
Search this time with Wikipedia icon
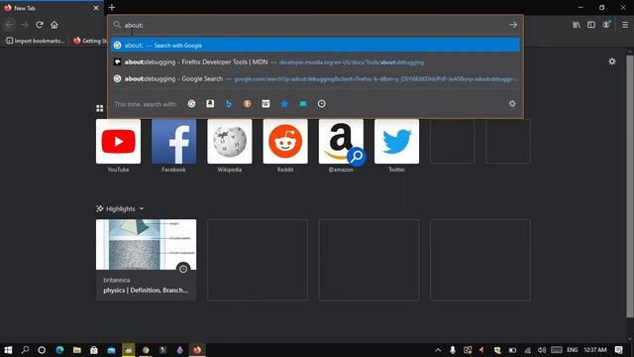(x=265, y=104)
